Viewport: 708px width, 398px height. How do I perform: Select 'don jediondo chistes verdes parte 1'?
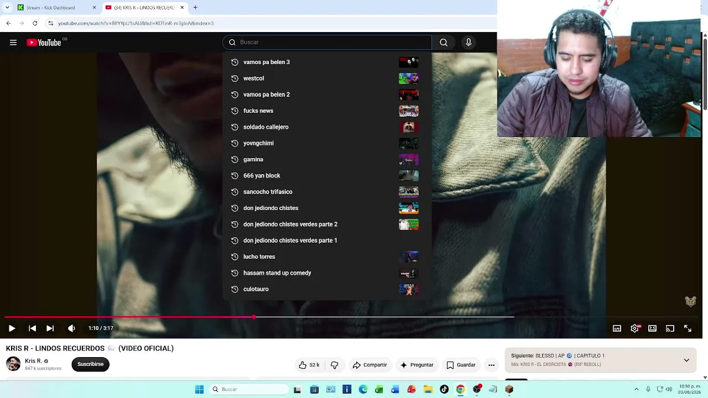[x=327, y=240]
